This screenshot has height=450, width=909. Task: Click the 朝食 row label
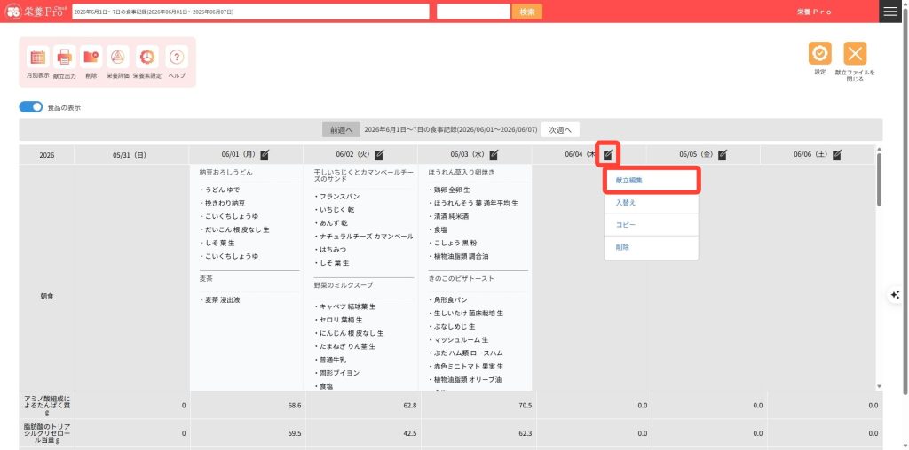pos(47,296)
